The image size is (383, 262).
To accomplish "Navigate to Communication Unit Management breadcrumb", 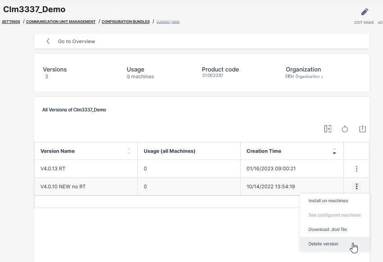I will click(x=61, y=22).
